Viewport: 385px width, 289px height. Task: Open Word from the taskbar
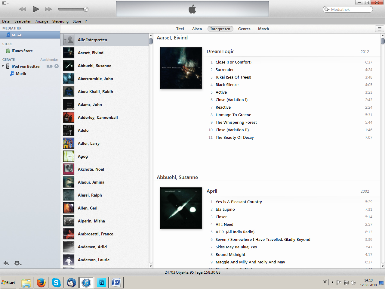116,283
